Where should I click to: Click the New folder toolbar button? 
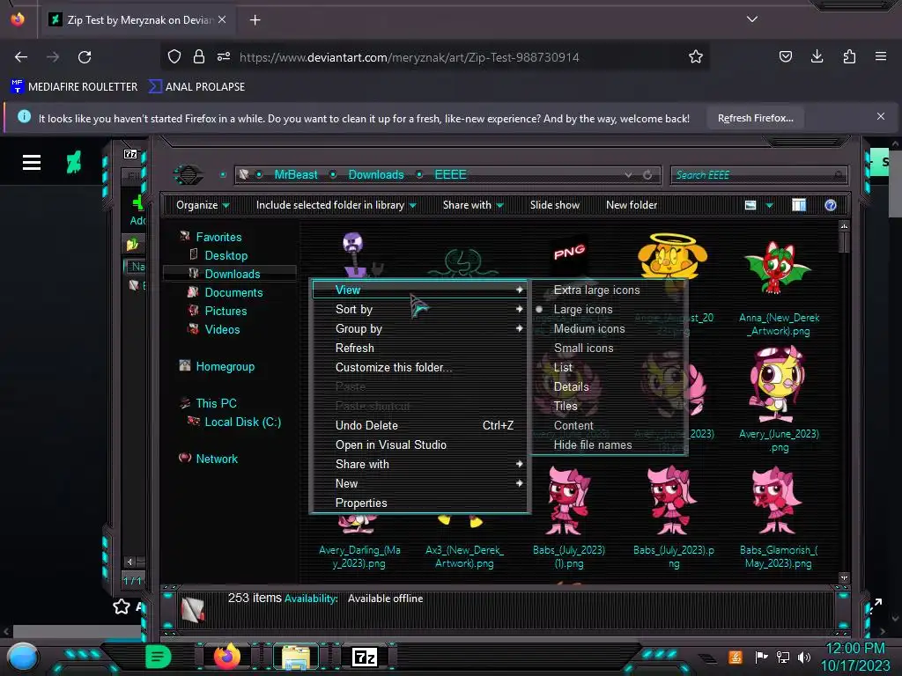click(631, 205)
